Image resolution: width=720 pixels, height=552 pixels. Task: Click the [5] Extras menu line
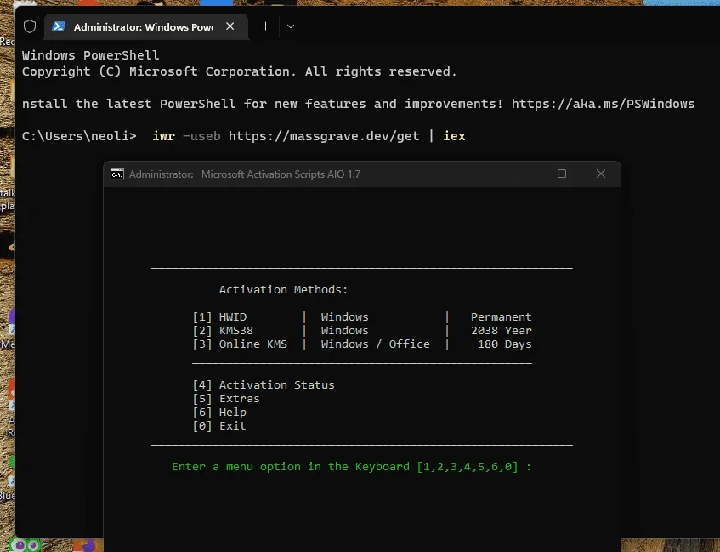[x=226, y=399]
